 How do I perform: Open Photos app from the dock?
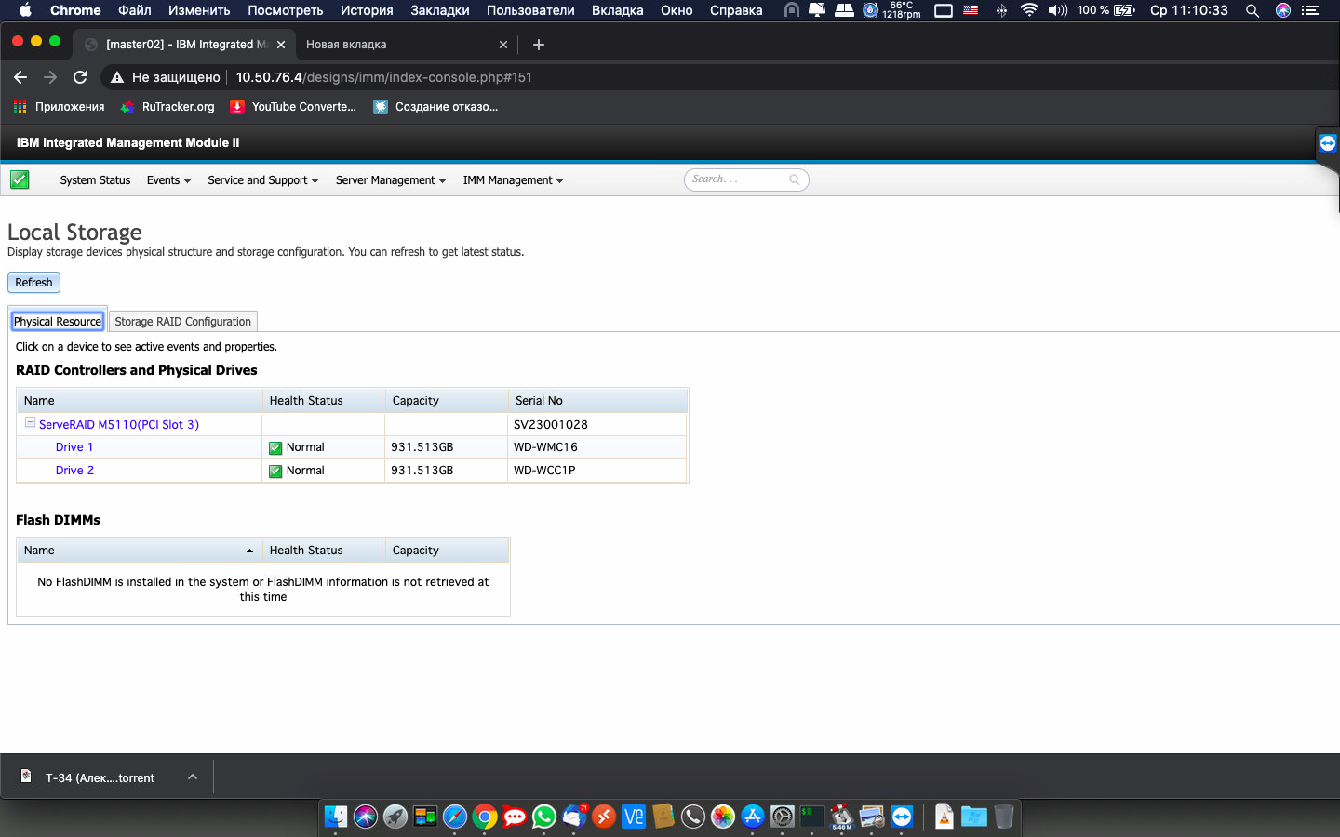[x=723, y=817]
